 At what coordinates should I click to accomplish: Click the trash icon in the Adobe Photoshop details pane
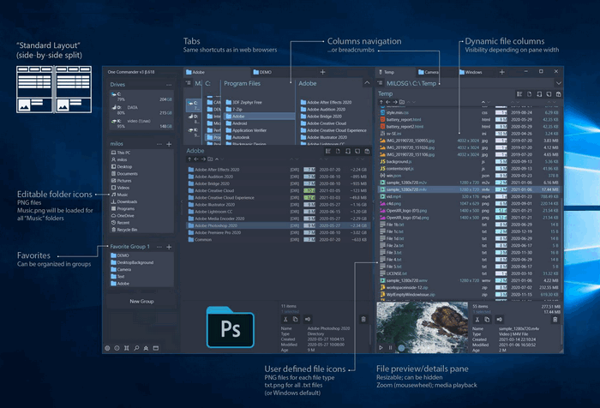pyautogui.click(x=363, y=319)
